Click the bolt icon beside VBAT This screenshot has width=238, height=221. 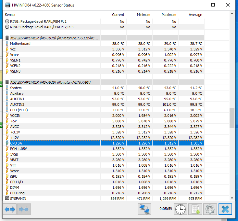(7, 160)
